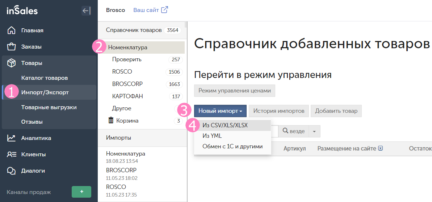The height and width of the screenshot is (202, 432).
Task: Open the Аналитика section label
Action: point(36,138)
